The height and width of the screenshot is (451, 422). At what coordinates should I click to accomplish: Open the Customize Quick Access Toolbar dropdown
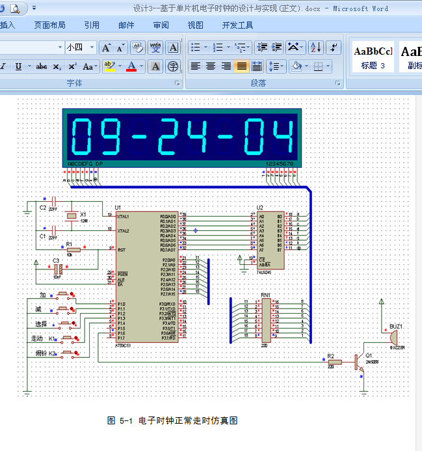click(34, 8)
